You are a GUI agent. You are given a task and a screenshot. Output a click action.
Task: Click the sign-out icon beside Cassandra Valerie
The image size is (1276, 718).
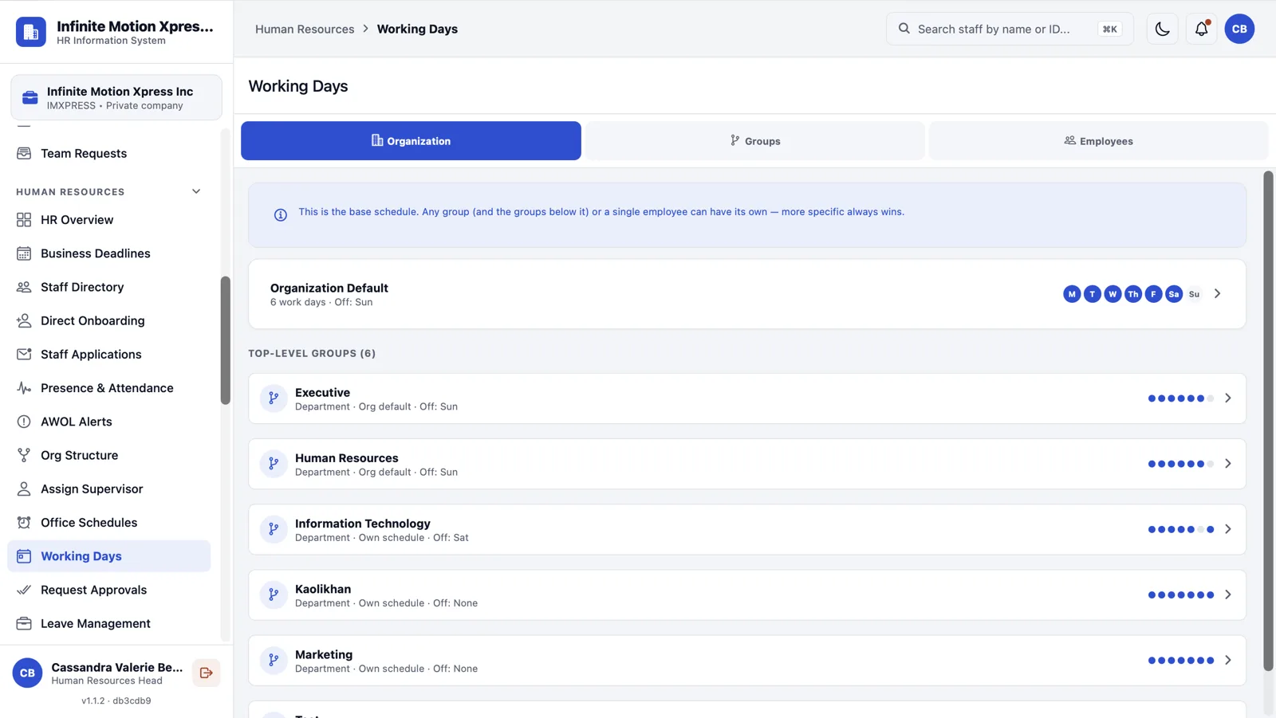tap(207, 673)
